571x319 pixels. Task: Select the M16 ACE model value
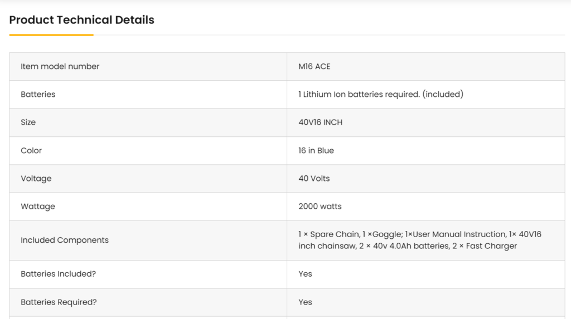pyautogui.click(x=314, y=66)
